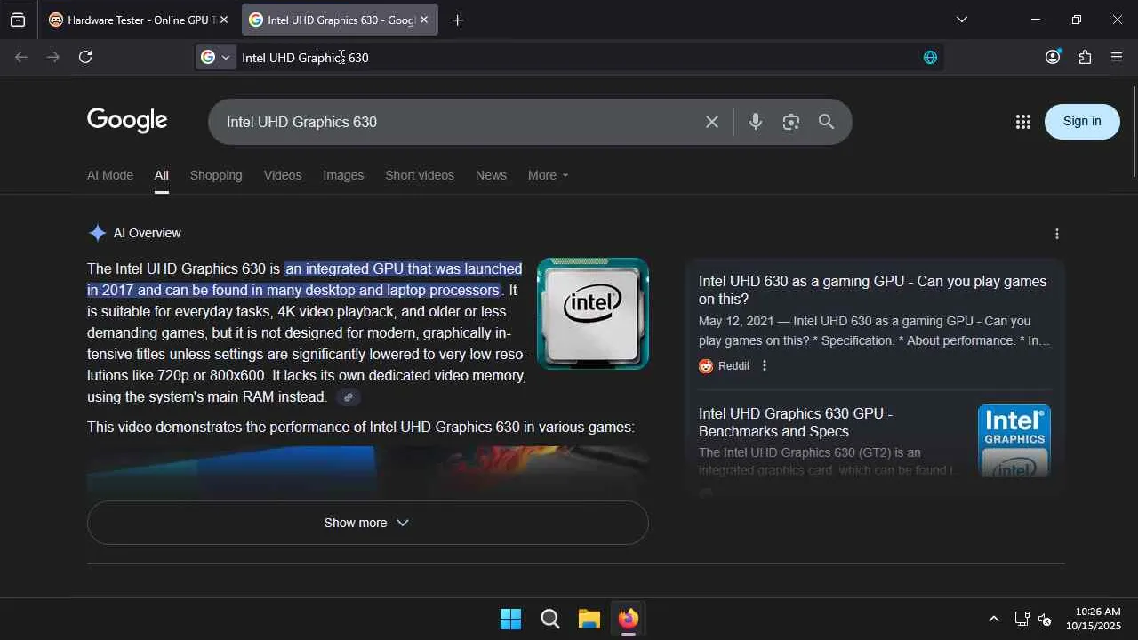Click the 'Reddit' source label
This screenshot has width=1138, height=640.
click(733, 365)
